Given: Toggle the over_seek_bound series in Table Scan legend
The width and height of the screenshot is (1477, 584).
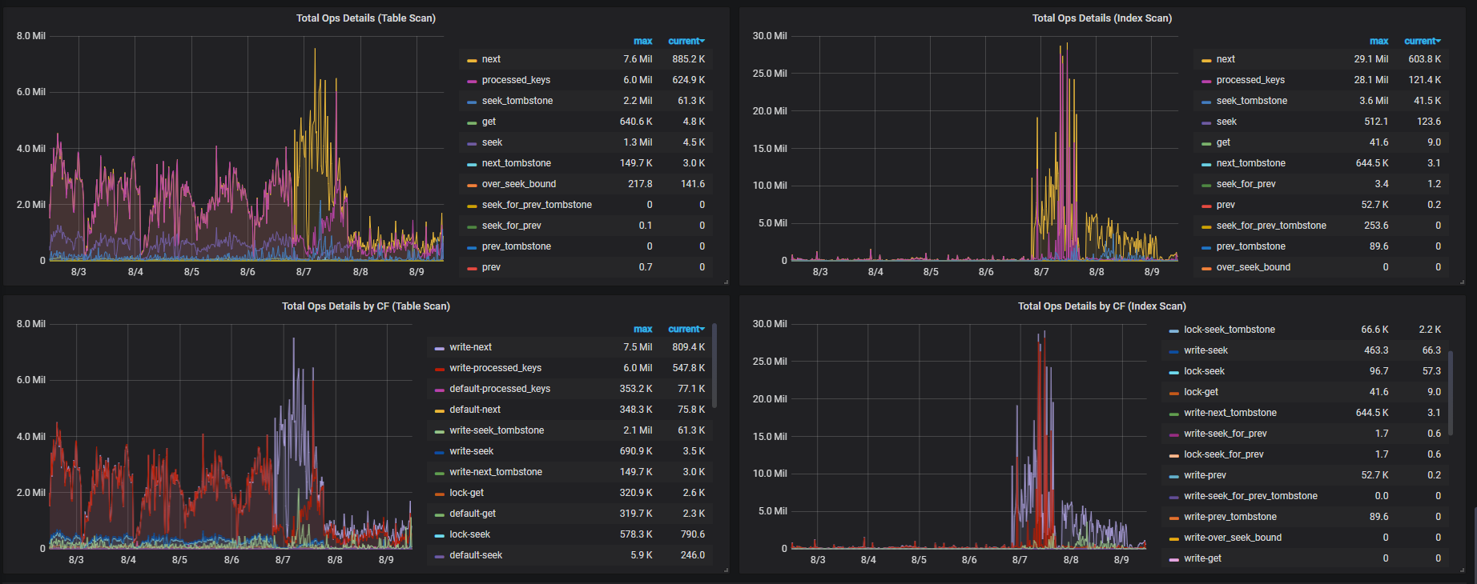Looking at the screenshot, I should click(518, 184).
